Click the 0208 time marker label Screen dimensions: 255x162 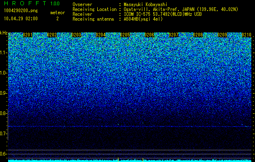tap(198, 35)
